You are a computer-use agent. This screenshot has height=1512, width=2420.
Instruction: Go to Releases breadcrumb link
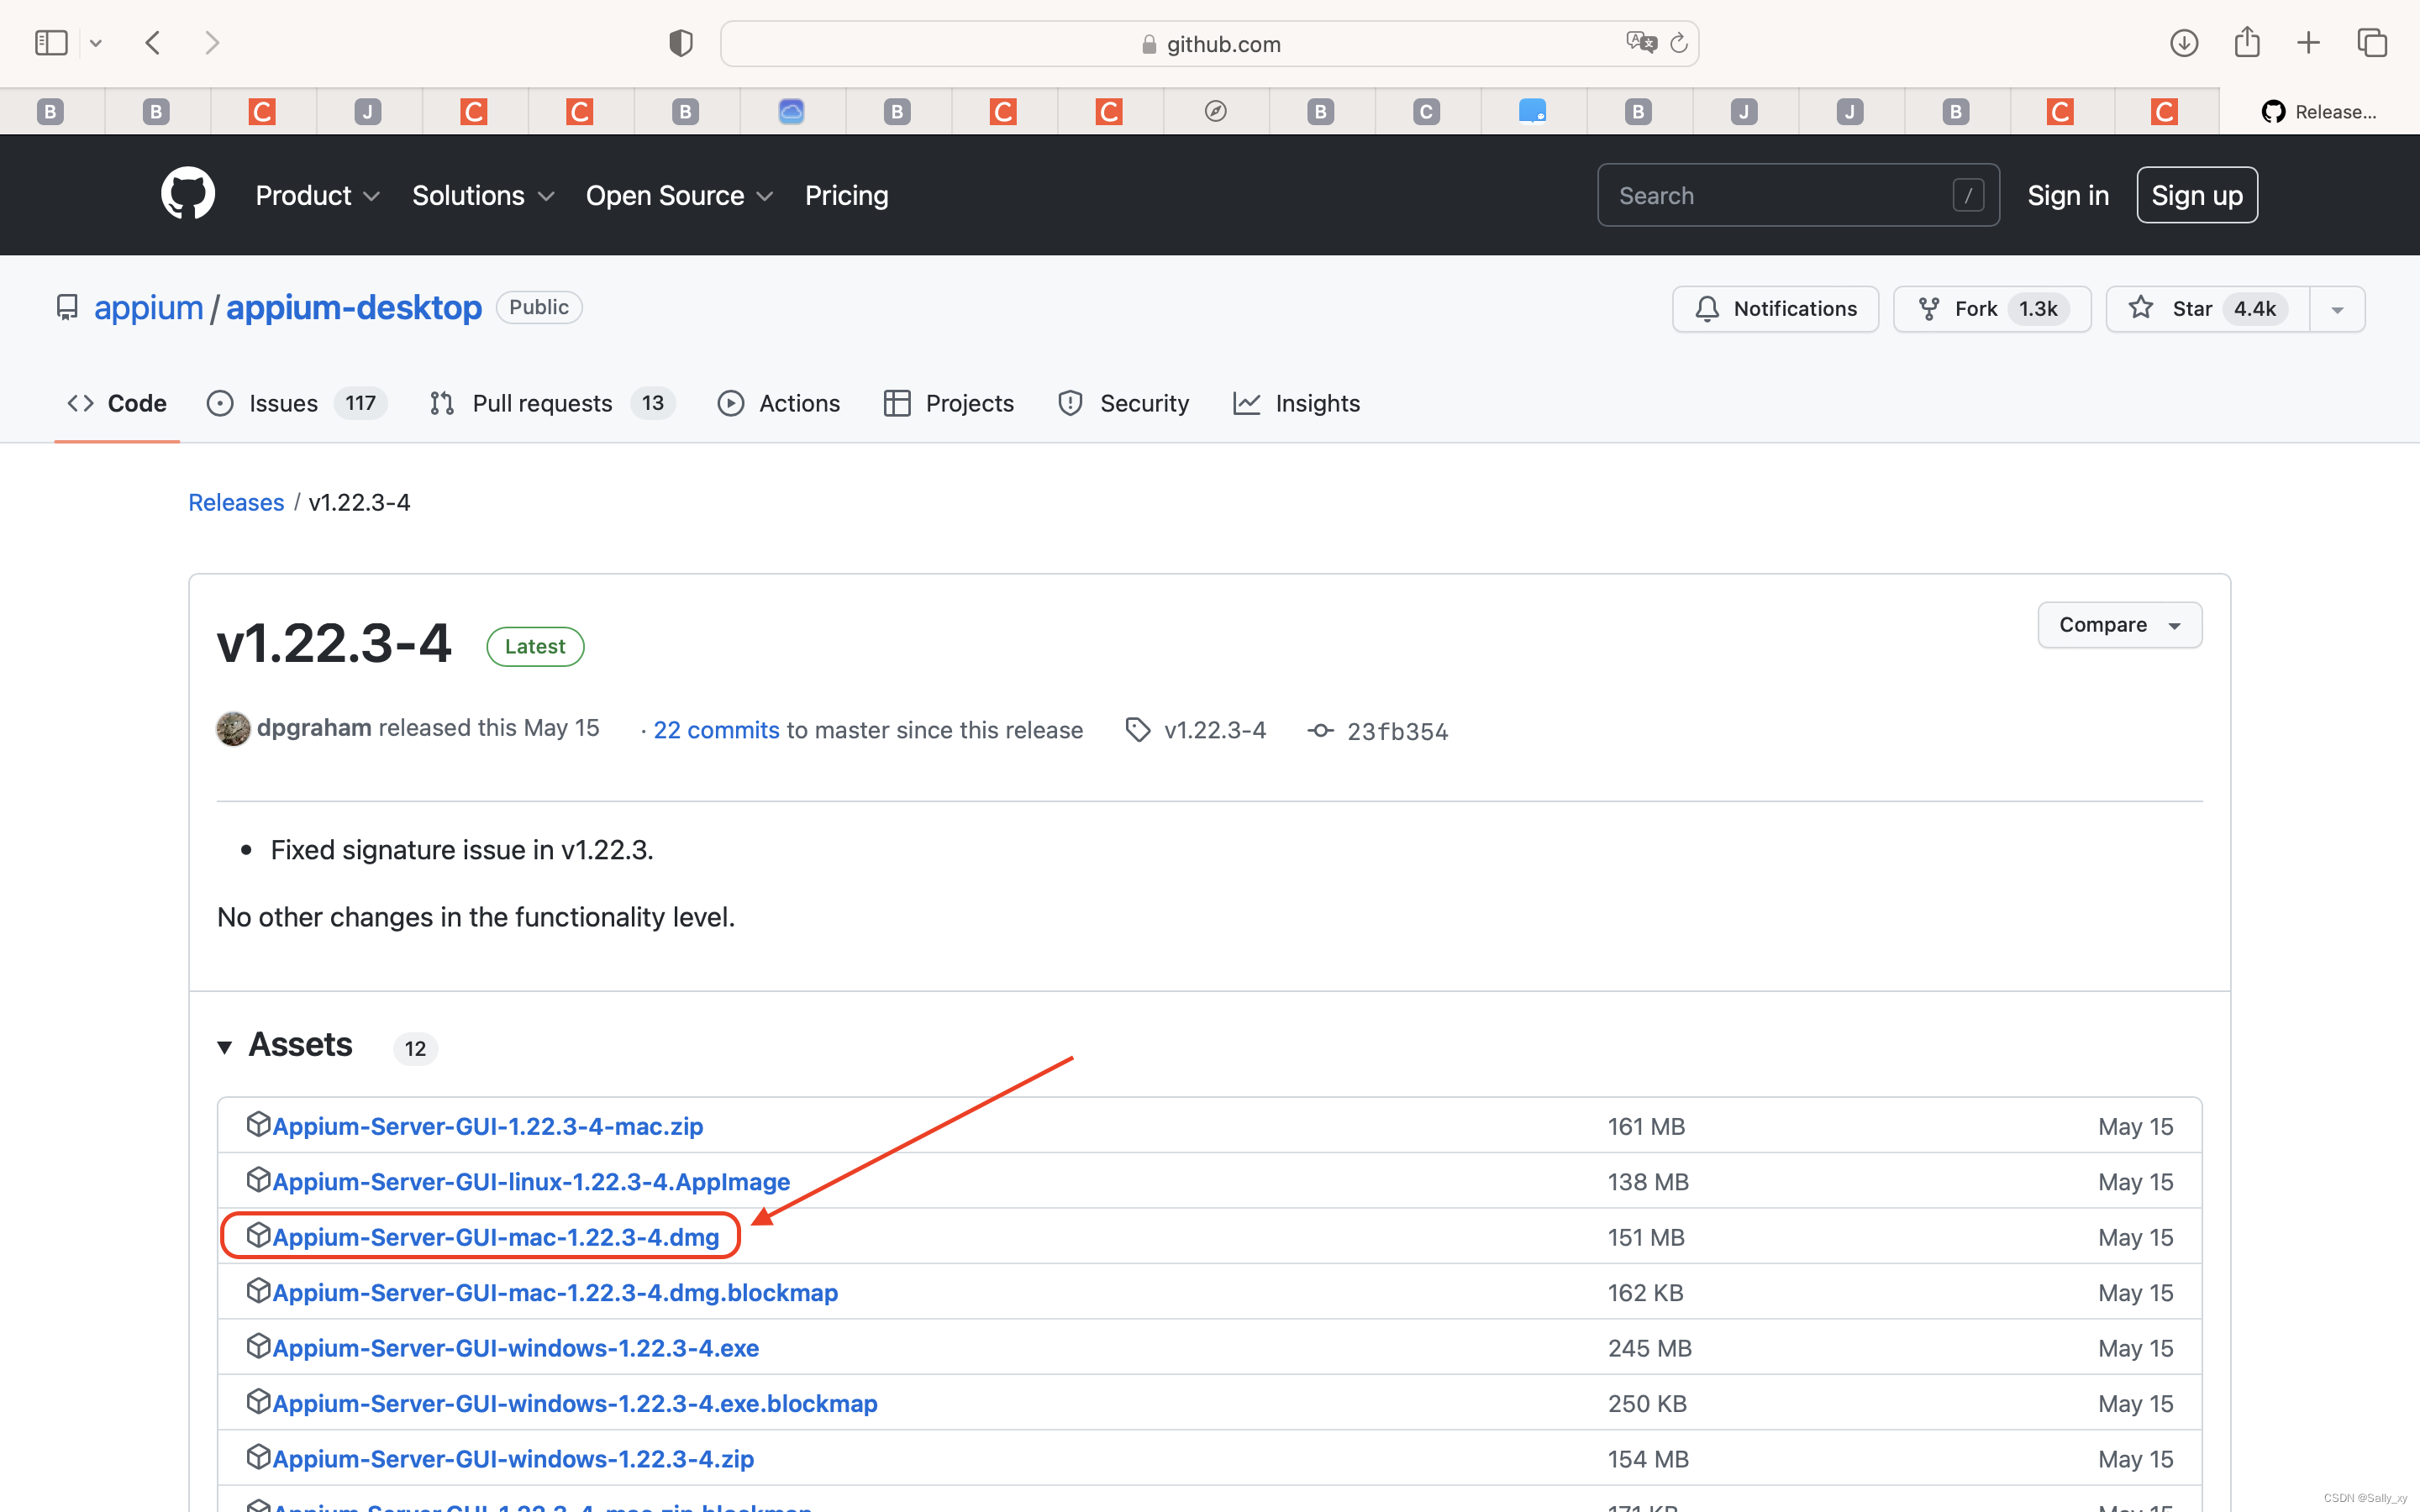click(236, 502)
